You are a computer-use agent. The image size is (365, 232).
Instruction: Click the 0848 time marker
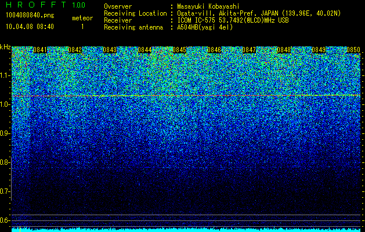284,50
